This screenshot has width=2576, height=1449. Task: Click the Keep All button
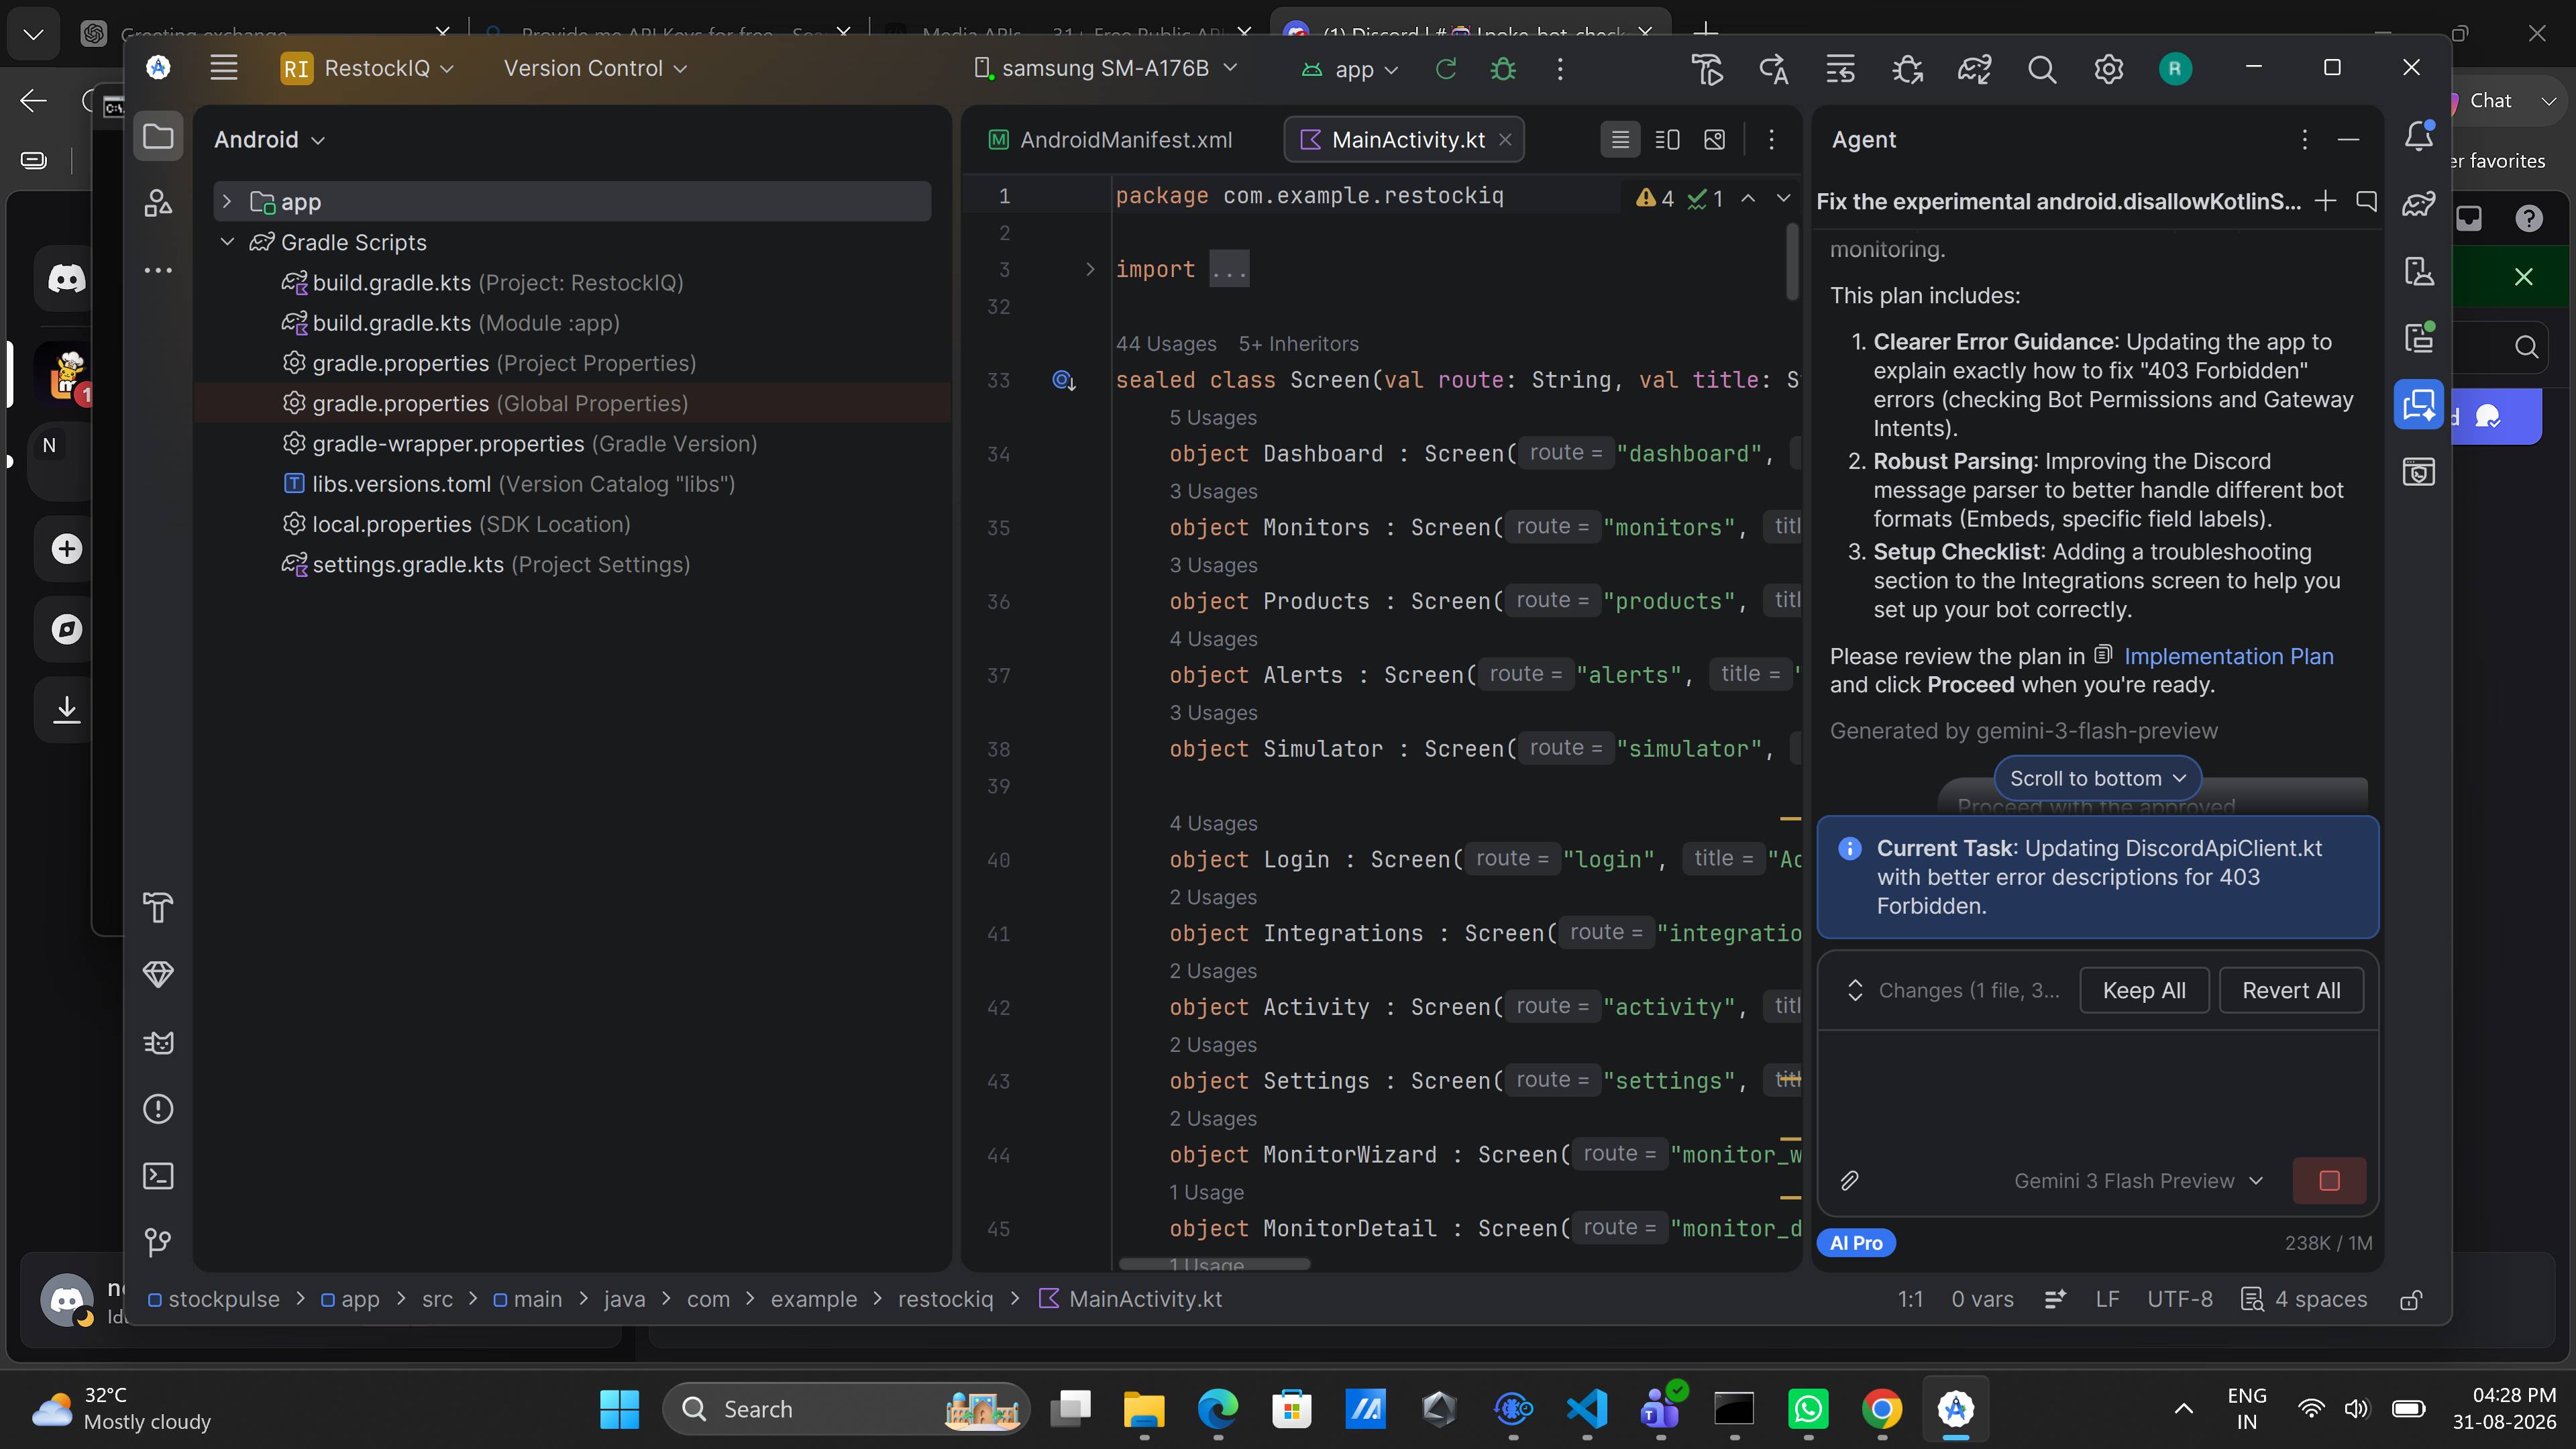[2144, 991]
